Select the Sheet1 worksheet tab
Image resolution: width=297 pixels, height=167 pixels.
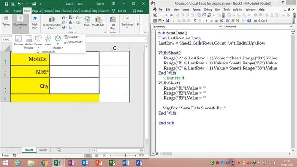click(29, 150)
